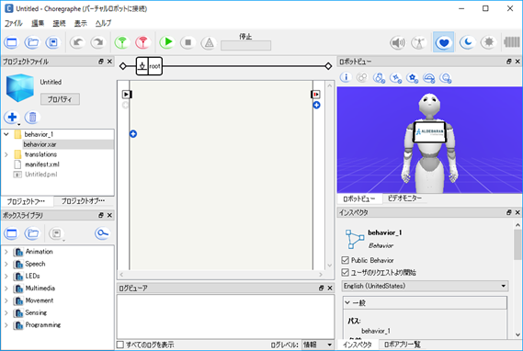This screenshot has width=523, height=351.
Task: Undo the last action
Action: tap(77, 42)
